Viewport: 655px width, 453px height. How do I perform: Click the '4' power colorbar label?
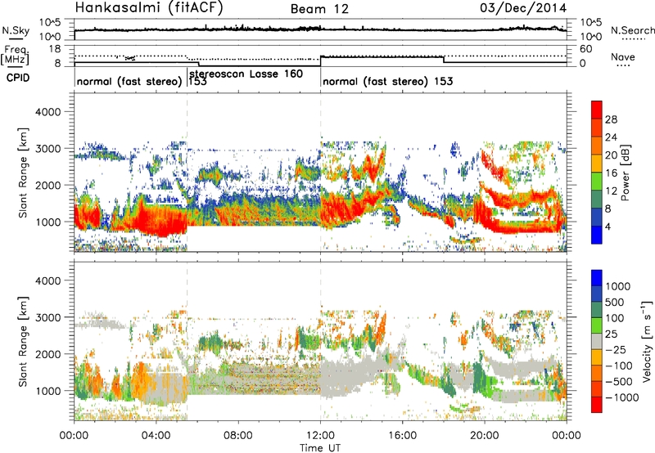pyautogui.click(x=608, y=226)
